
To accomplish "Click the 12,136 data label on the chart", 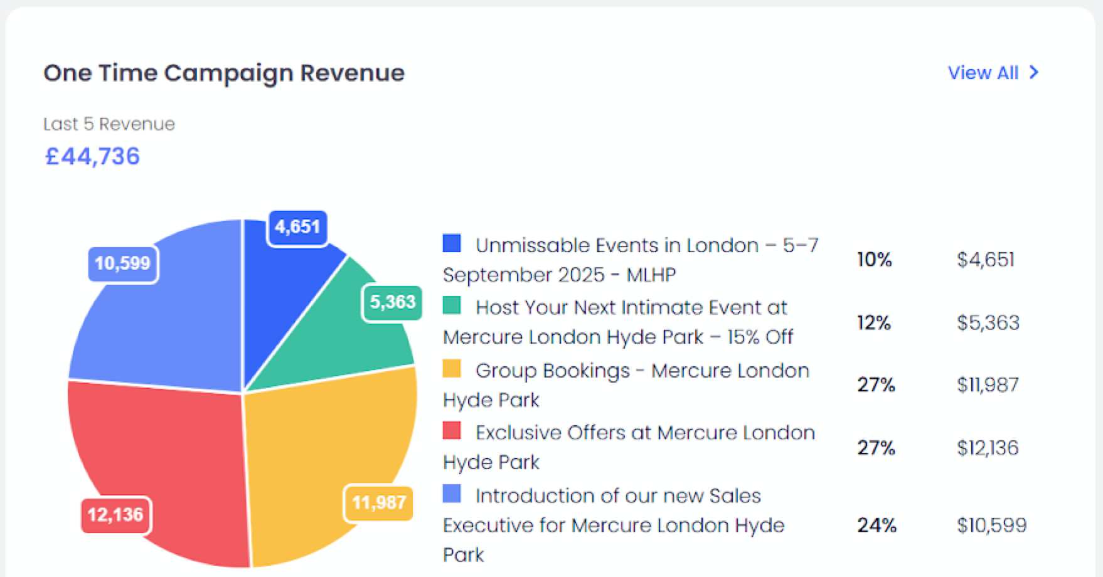I will [116, 515].
